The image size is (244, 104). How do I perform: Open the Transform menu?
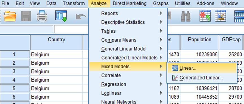point(74,3)
